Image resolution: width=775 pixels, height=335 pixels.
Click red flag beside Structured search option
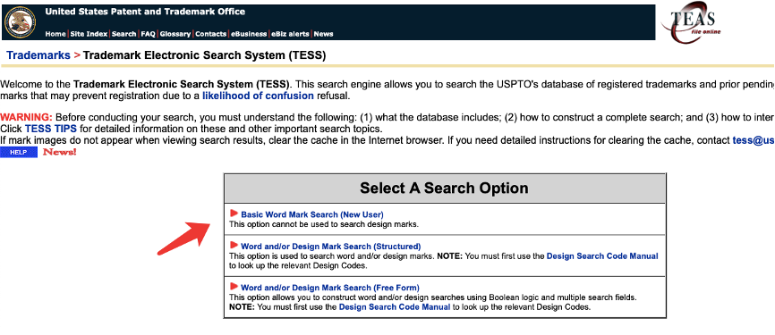[234, 245]
